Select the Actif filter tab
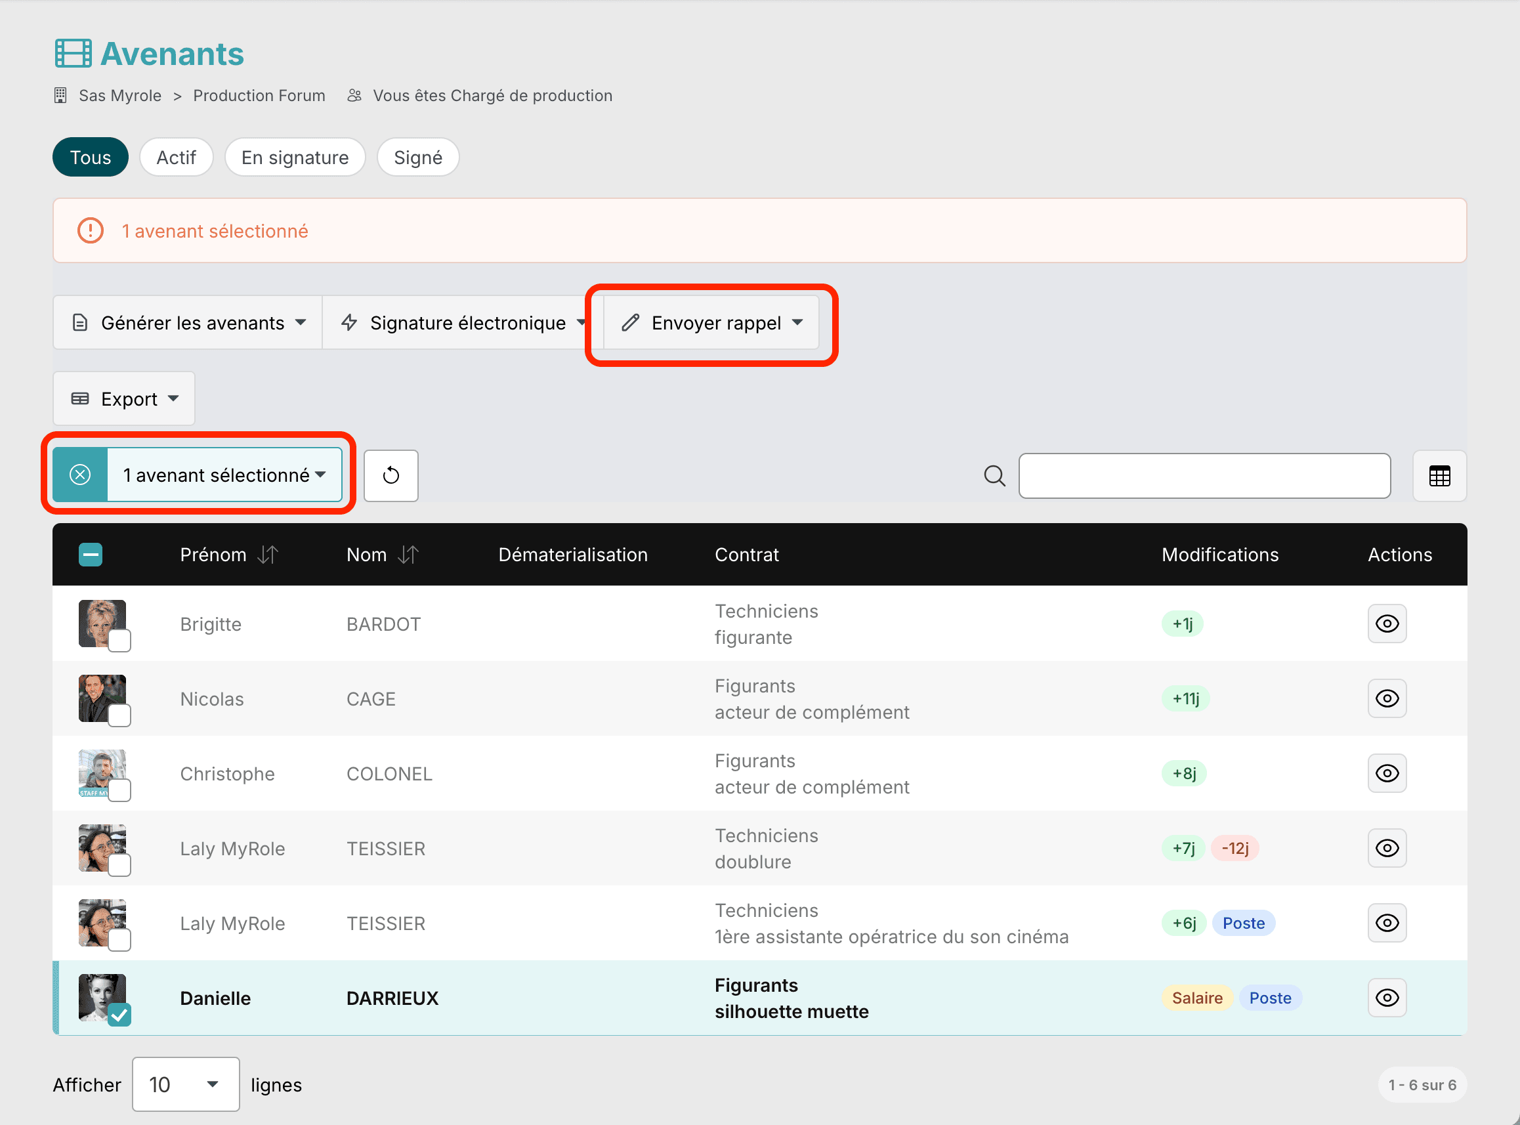The height and width of the screenshot is (1125, 1520). [x=177, y=158]
